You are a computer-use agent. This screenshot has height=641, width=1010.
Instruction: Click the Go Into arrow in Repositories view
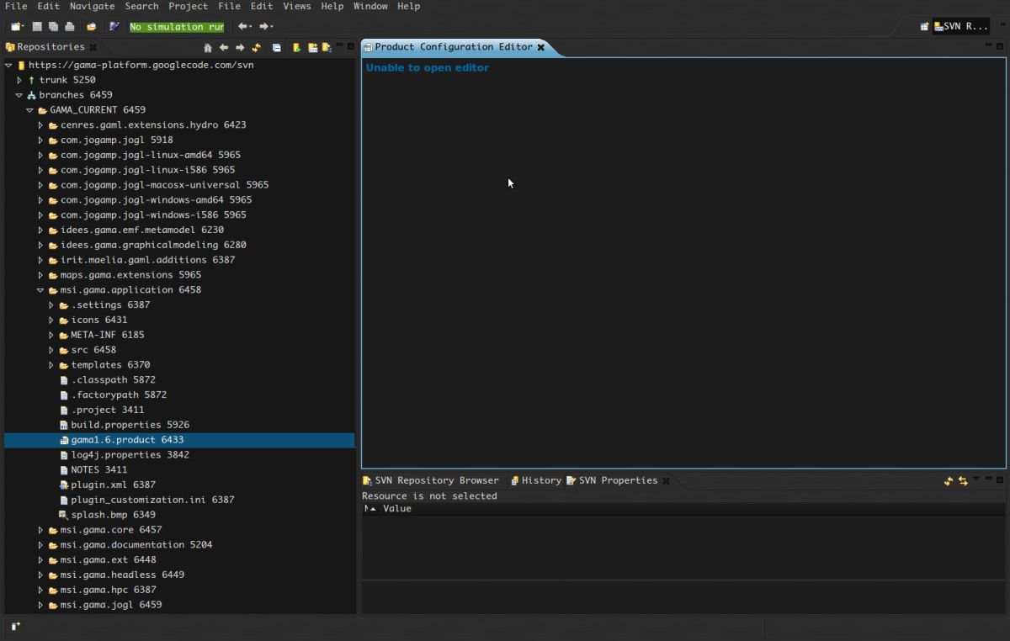[240, 47]
